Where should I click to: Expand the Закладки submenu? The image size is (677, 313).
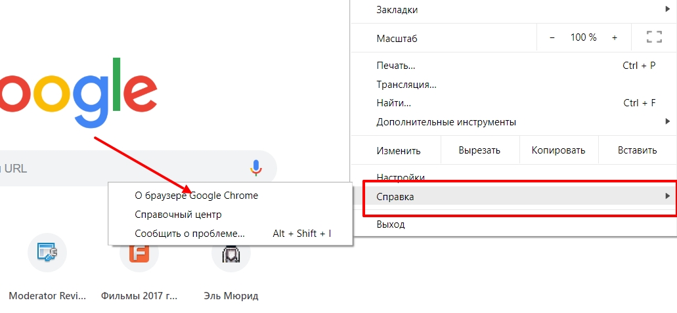[x=512, y=10]
